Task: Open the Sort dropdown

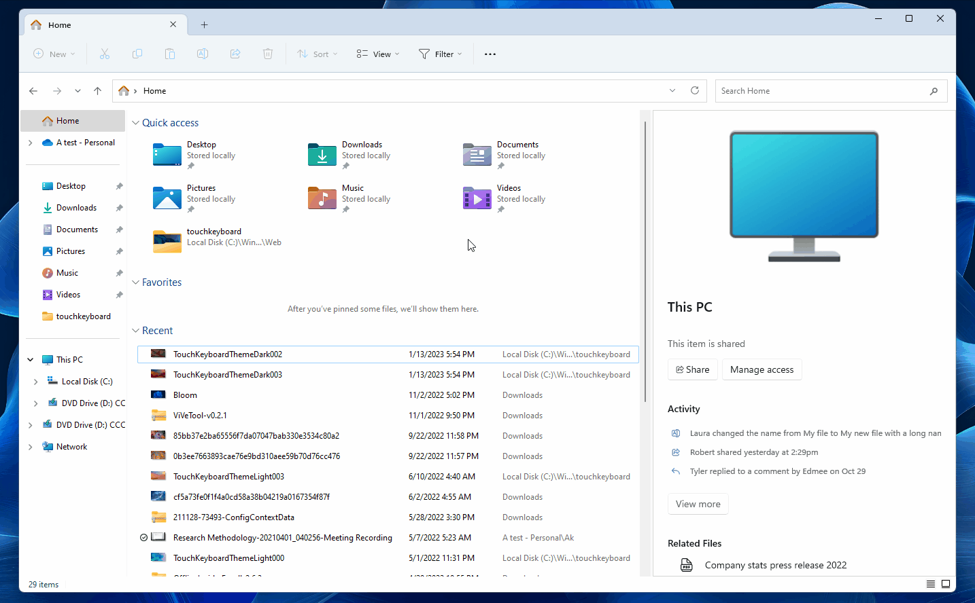Action: 317,54
